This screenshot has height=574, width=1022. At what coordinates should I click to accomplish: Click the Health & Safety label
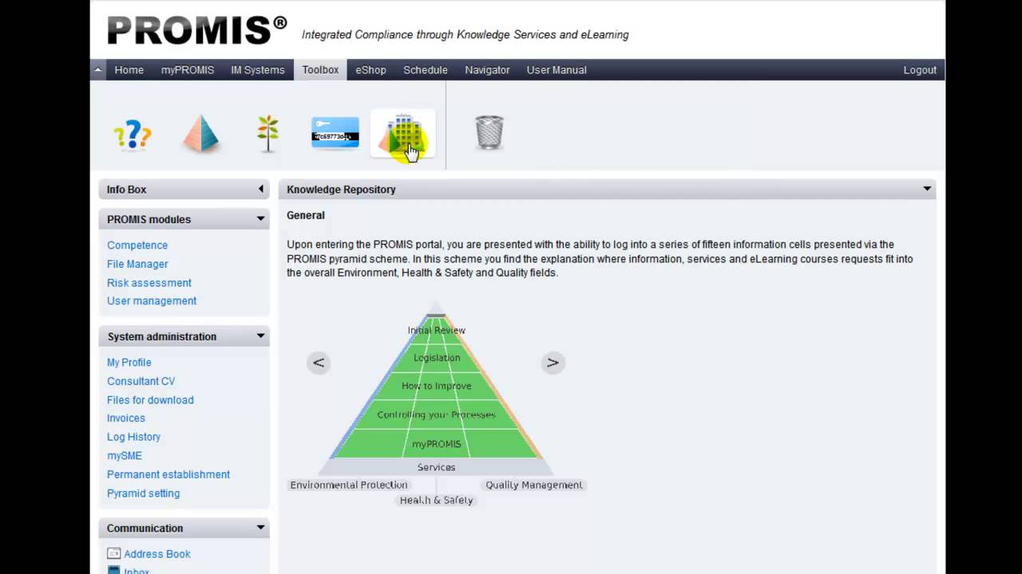point(437,500)
